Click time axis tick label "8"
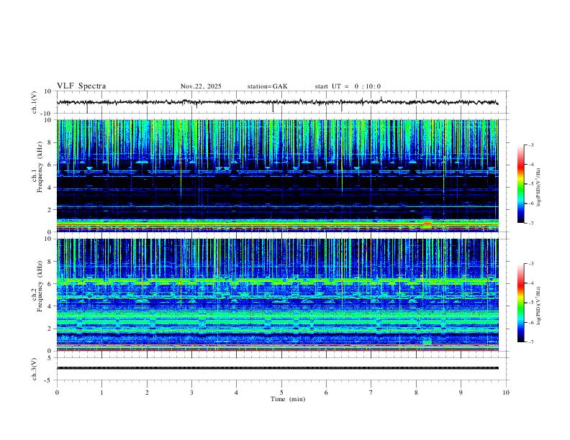Image resolution: width=570 pixels, height=440 pixels. [x=416, y=393]
